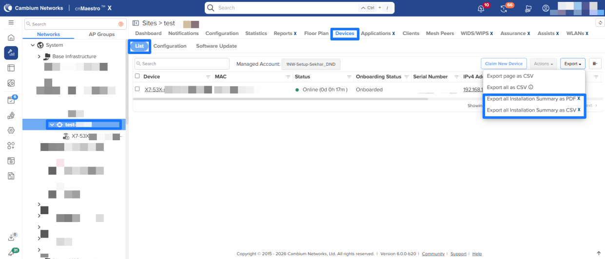Open the settings gear in sidebar

(11, 130)
